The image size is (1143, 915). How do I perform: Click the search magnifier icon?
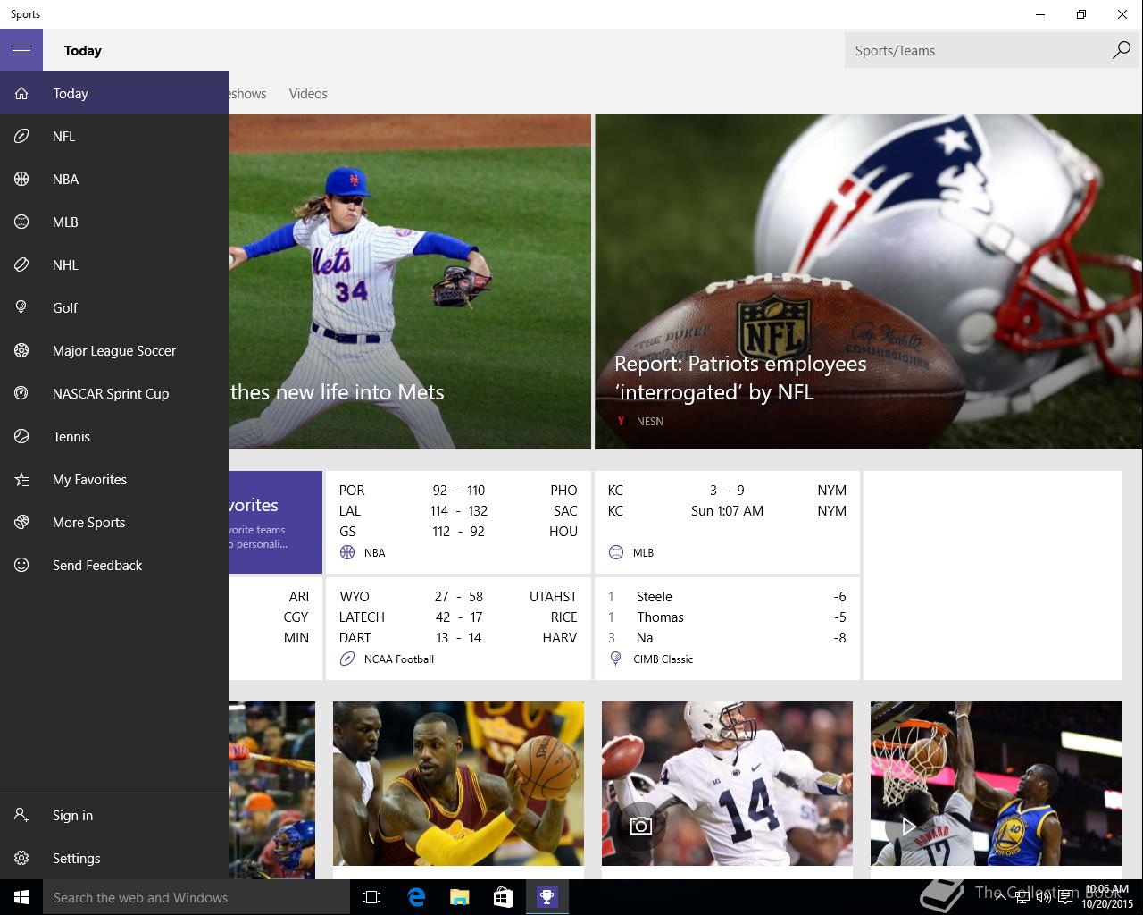(1121, 50)
